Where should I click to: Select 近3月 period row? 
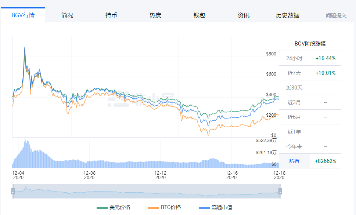pos(310,102)
